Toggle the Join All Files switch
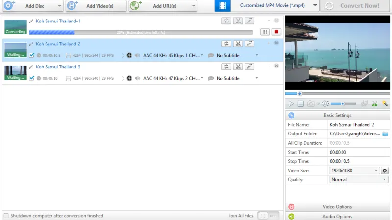This screenshot has height=220, width=392. click(x=268, y=216)
